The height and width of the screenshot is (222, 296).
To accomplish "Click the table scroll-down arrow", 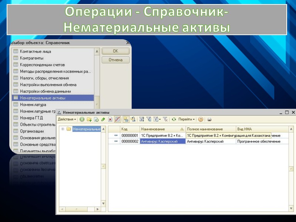I will click(x=291, y=209).
